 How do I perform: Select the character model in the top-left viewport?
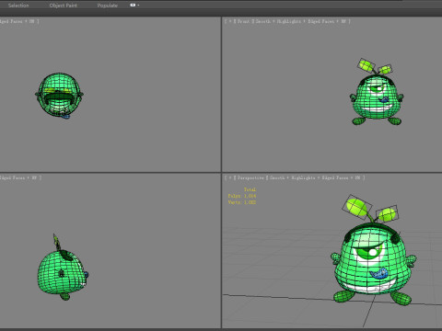click(x=59, y=95)
